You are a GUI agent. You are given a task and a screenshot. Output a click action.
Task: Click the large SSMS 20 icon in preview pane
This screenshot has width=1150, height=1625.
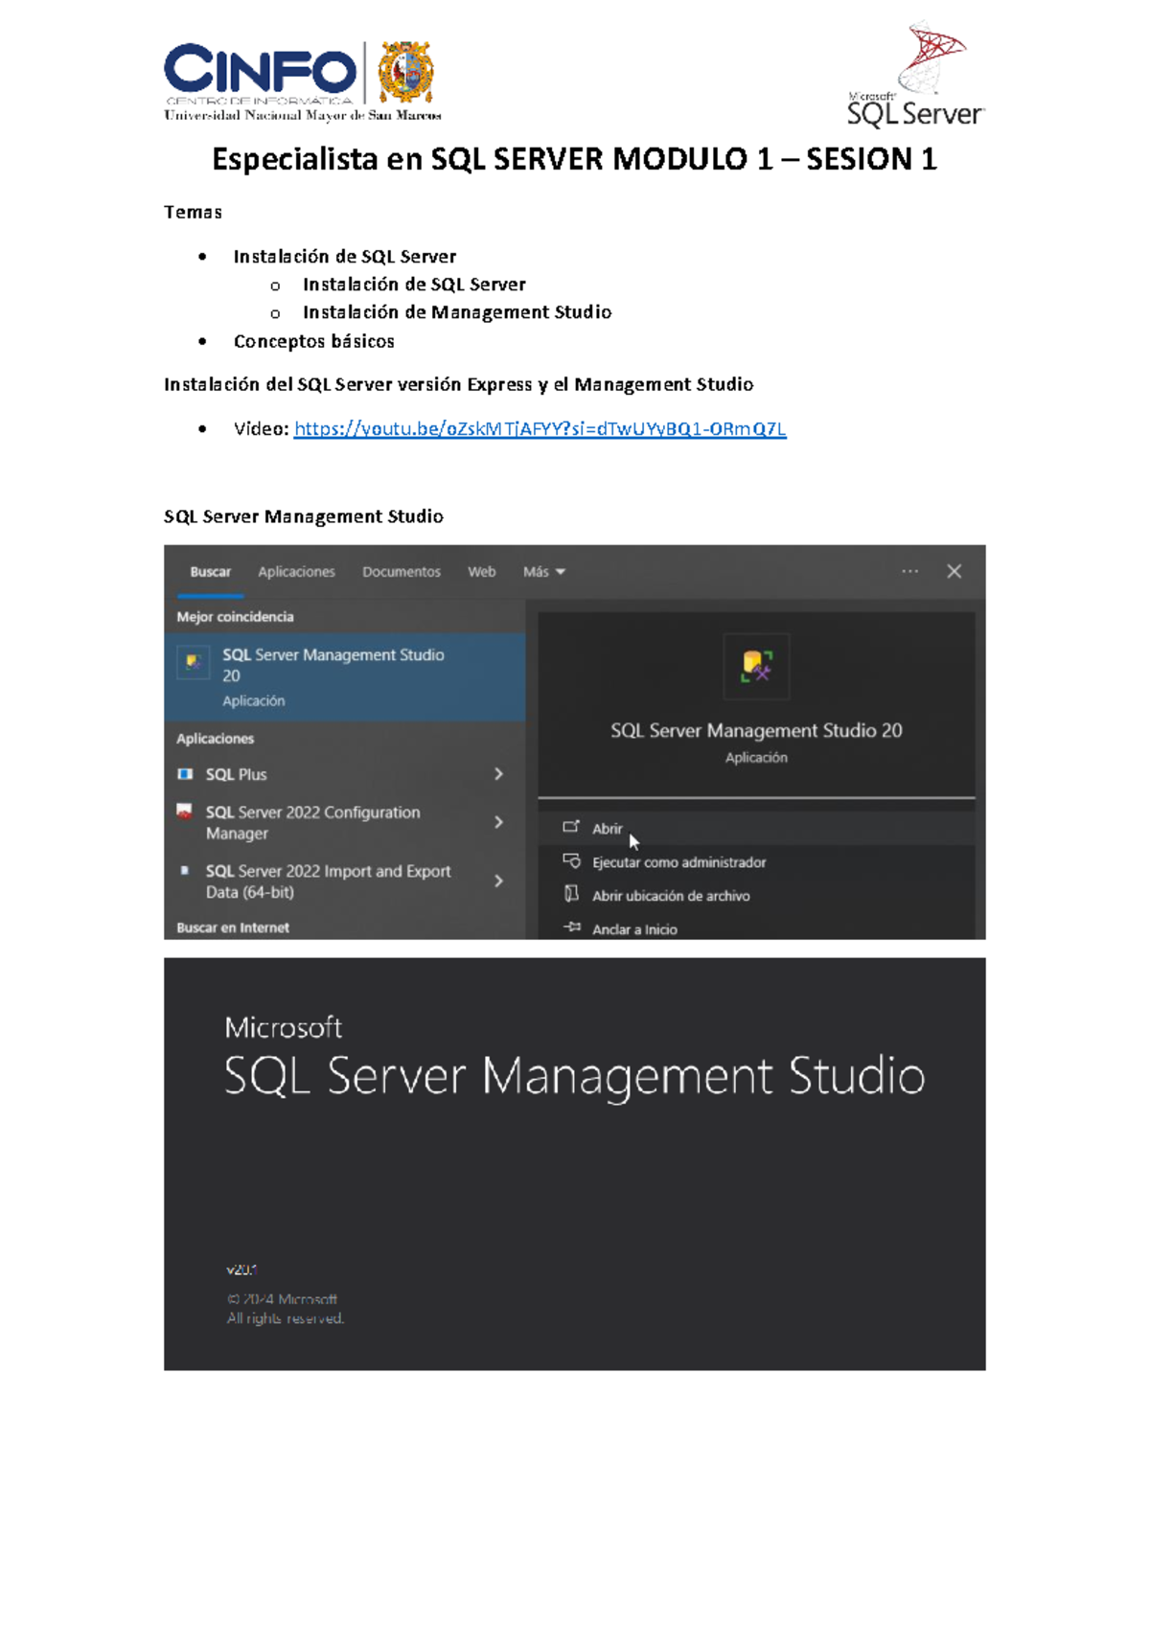tap(756, 666)
